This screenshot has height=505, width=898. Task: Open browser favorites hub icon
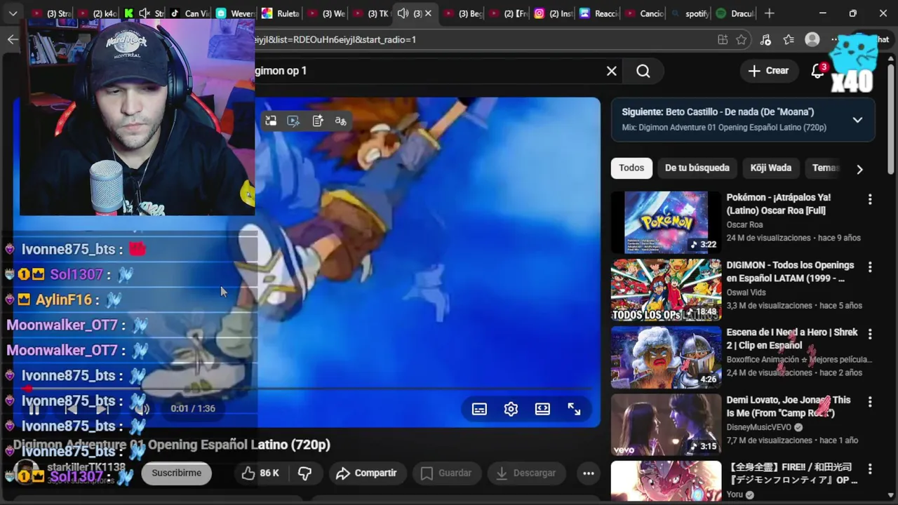[x=789, y=40]
